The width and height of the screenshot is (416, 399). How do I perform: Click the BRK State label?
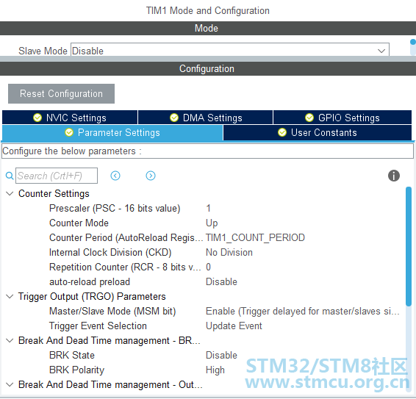click(x=72, y=355)
